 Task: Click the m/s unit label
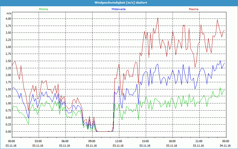click(9, 13)
